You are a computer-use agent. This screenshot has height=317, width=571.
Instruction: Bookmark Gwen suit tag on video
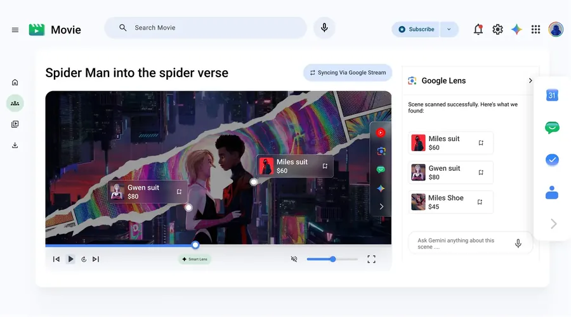pos(179,192)
